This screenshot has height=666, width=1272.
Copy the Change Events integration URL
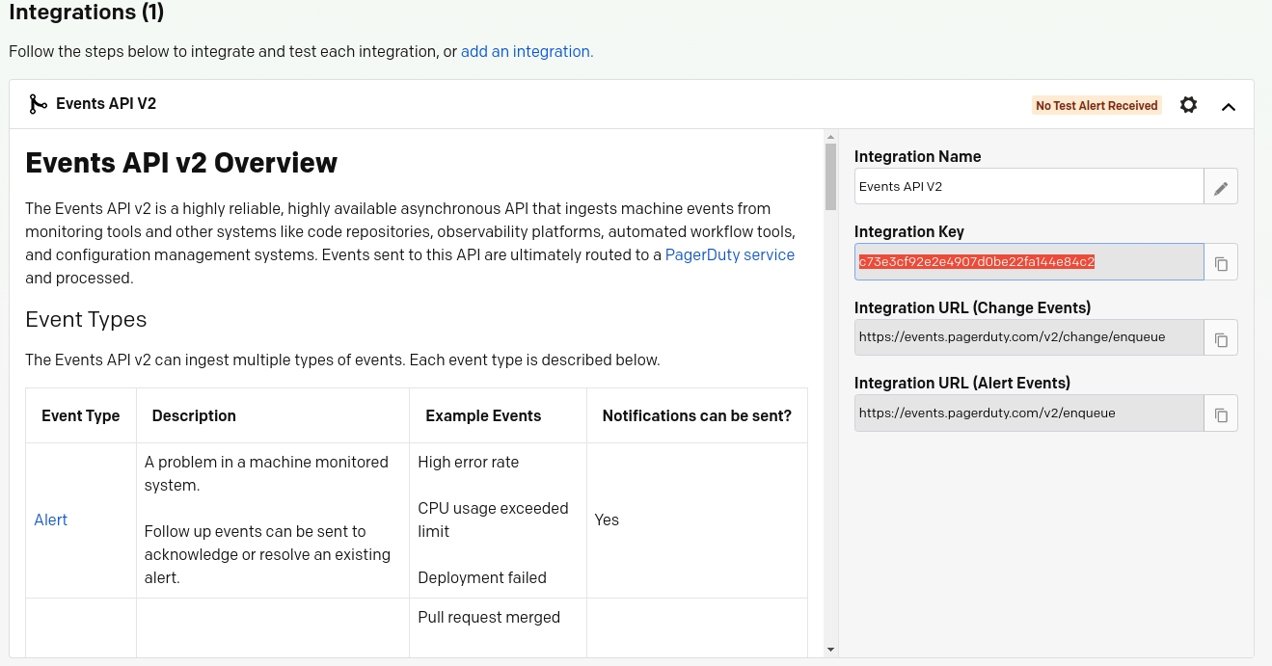(x=1221, y=338)
